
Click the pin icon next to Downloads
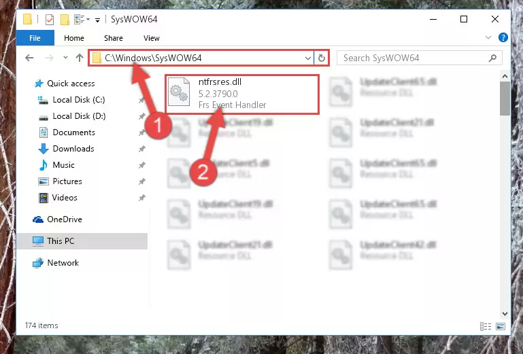click(141, 149)
